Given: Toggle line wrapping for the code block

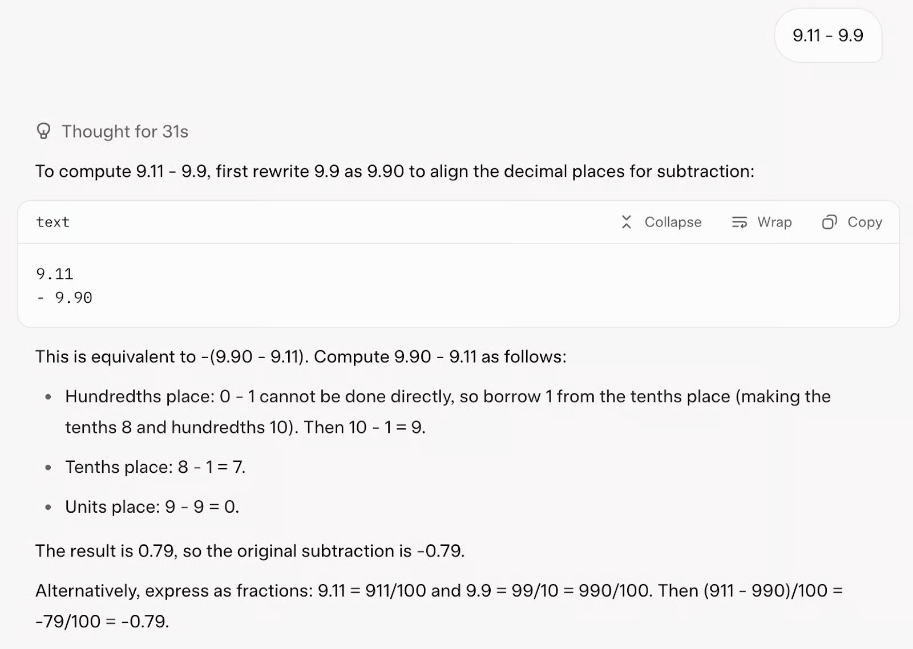Looking at the screenshot, I should 761,222.
